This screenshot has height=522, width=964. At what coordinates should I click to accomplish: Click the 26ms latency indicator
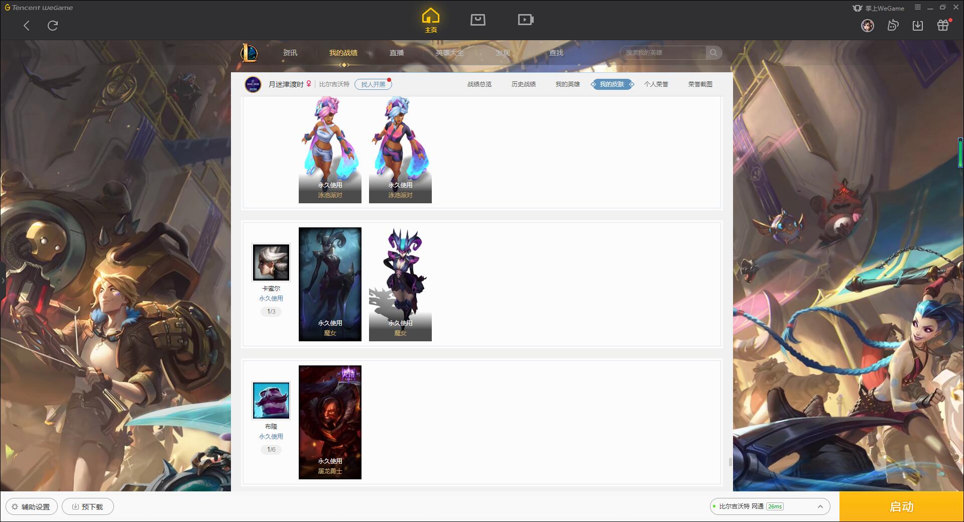point(775,506)
